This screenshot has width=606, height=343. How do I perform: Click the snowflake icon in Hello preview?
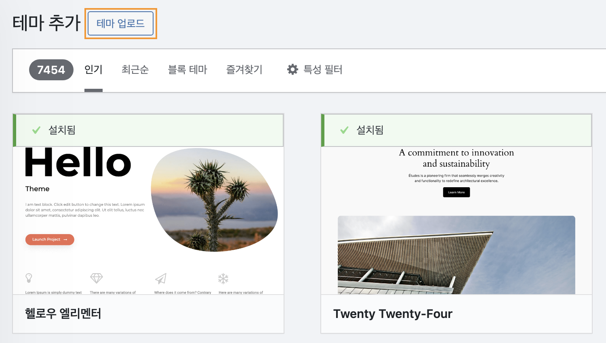pos(223,278)
